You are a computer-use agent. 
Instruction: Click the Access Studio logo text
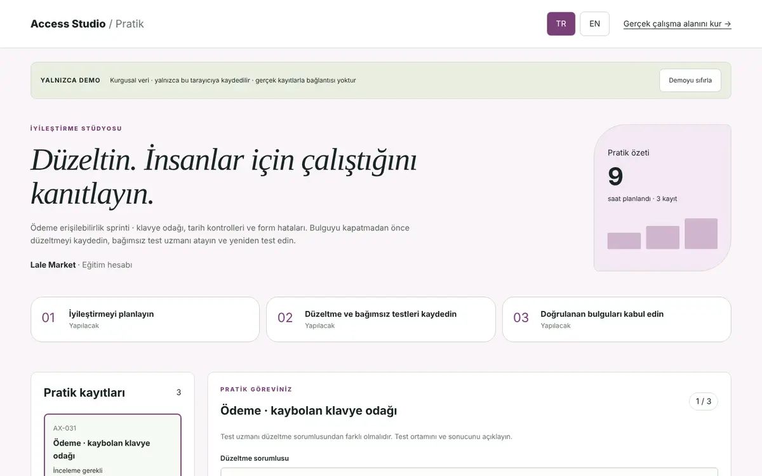pos(68,24)
